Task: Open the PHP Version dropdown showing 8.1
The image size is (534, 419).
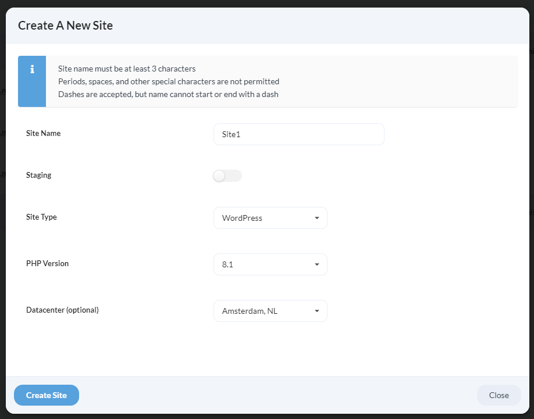Action: [x=270, y=264]
